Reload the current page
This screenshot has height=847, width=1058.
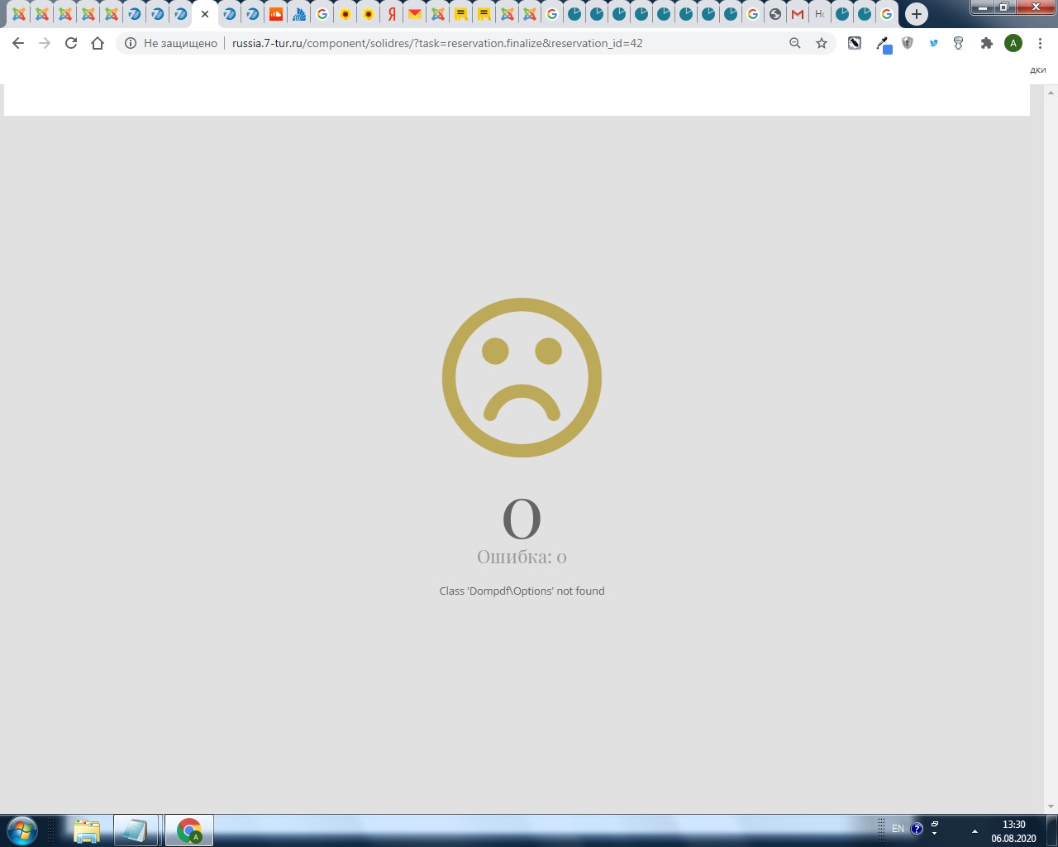coord(71,43)
